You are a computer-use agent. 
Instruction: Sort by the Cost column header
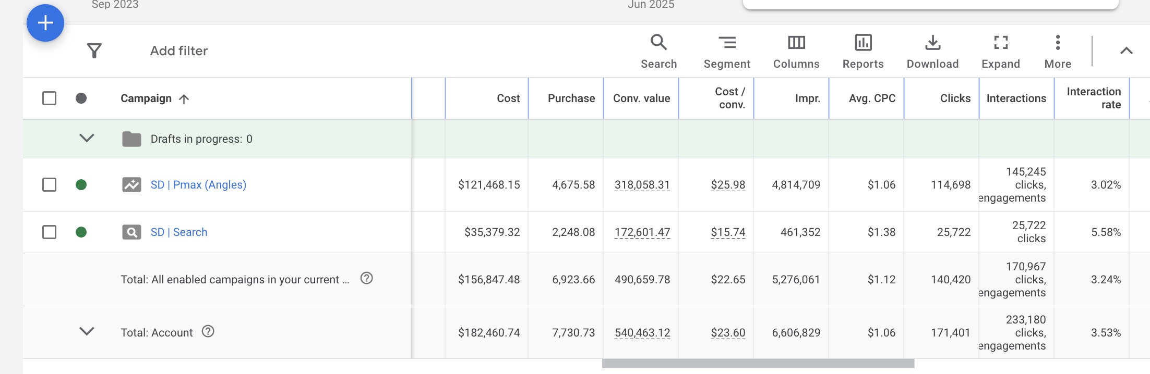coord(508,98)
